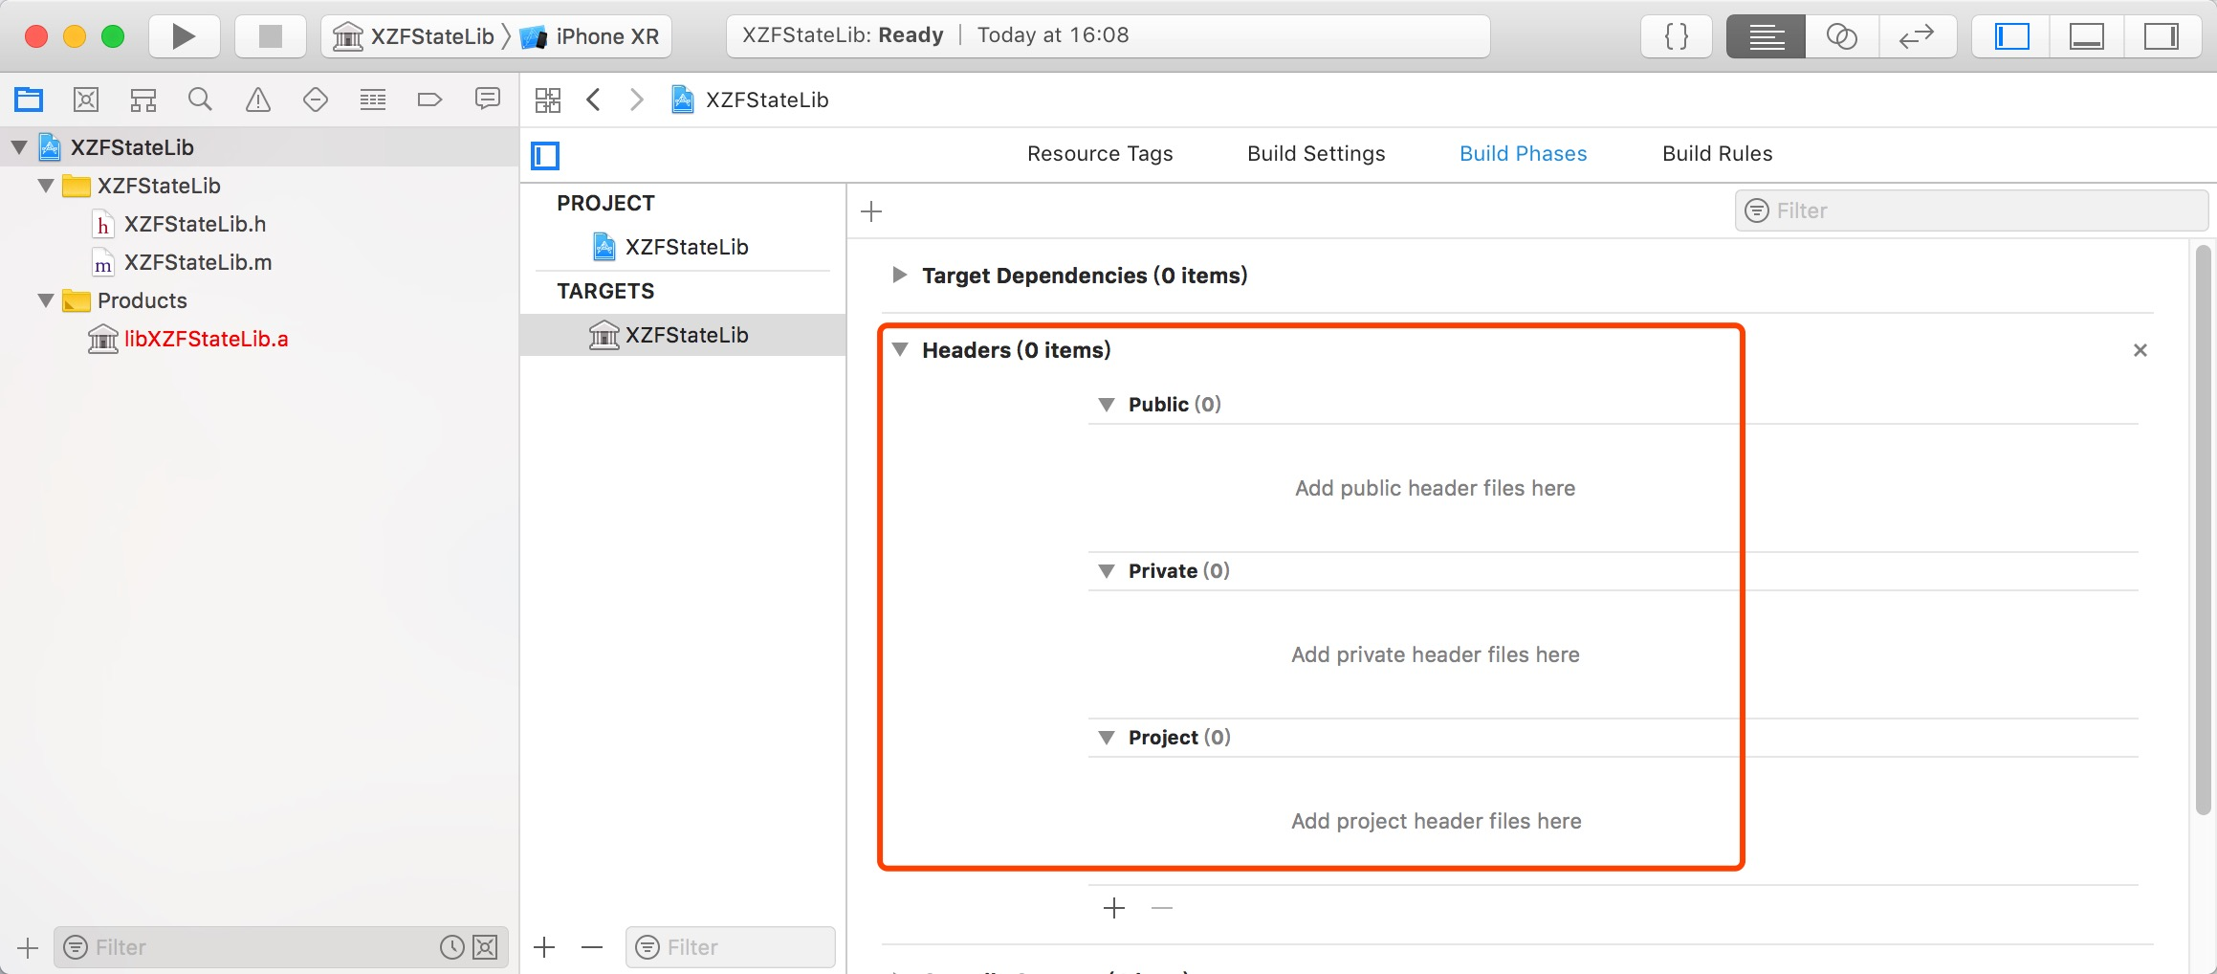The width and height of the screenshot is (2217, 974).
Task: Collapse the Headers section
Action: [900, 350]
